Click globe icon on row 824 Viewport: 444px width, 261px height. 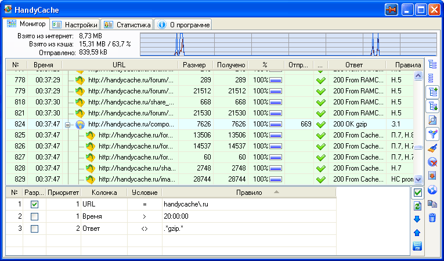coord(81,124)
